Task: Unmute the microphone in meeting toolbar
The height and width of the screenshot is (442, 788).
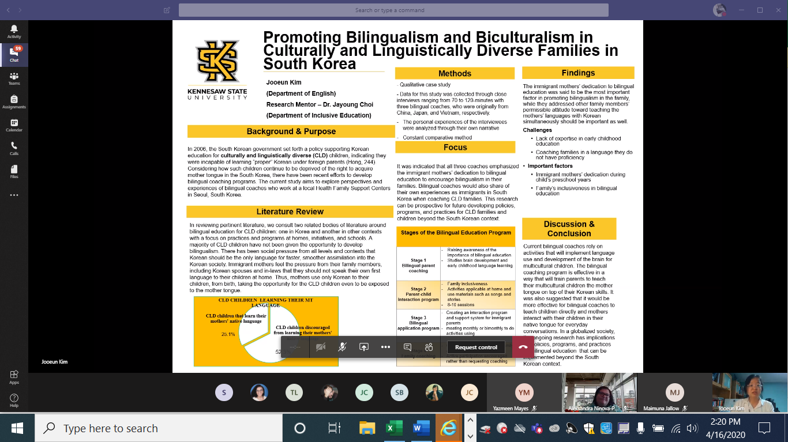Action: pos(342,347)
